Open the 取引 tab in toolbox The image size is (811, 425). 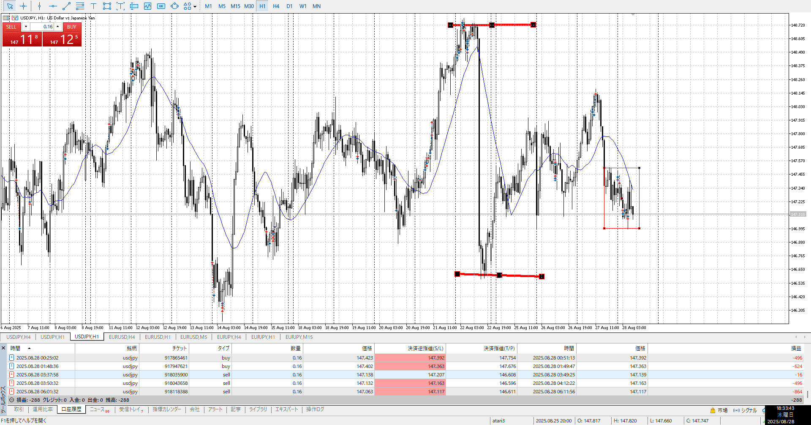pos(19,409)
